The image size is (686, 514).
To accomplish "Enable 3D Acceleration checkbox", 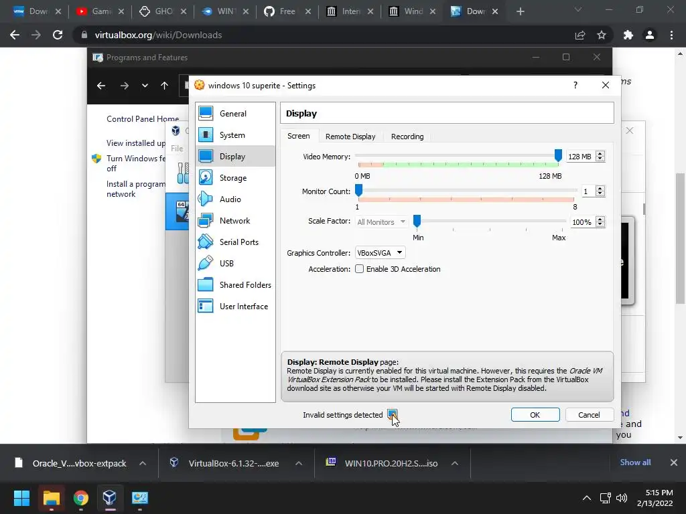I will [359, 269].
